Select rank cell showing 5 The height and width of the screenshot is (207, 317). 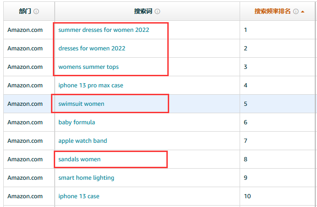coord(277,104)
